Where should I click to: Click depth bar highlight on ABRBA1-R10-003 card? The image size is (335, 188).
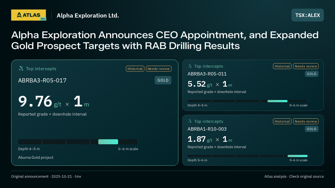[x=298, y=156]
